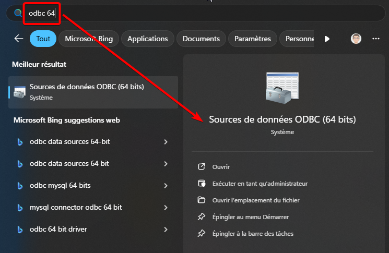389x253 pixels.
Task: Expand chevron for odbc data sources 64-bit
Action: 166,142
